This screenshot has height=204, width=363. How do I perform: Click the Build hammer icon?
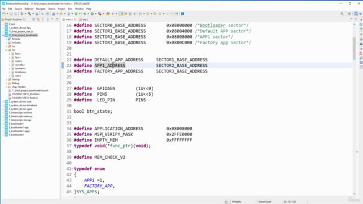click(29, 14)
